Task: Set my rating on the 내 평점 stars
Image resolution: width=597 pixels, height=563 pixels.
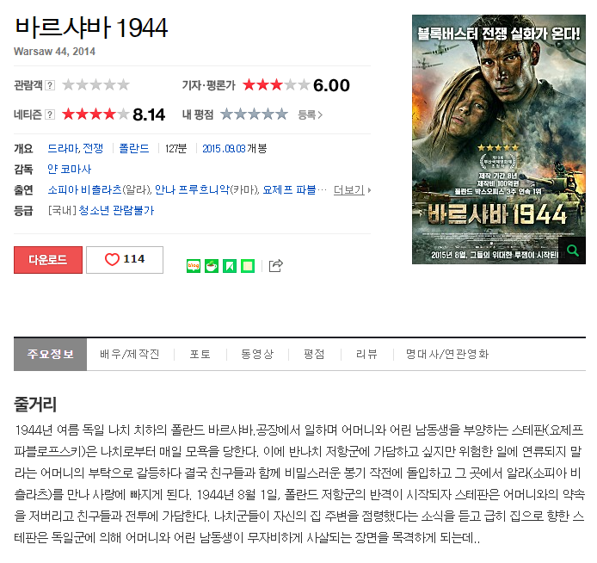Action: [x=254, y=114]
